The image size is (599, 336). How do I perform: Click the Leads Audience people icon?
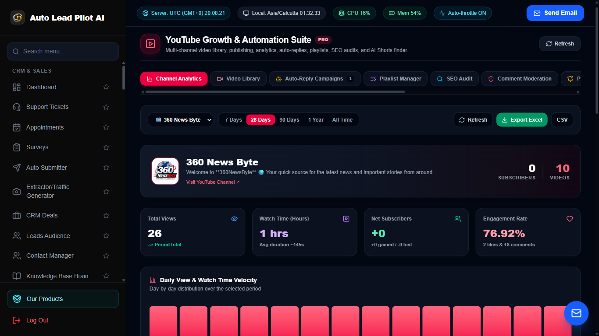click(x=17, y=236)
